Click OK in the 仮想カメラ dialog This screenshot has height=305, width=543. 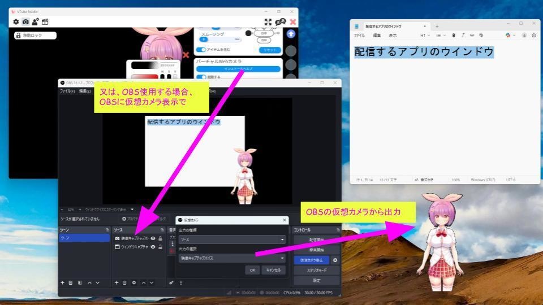click(x=252, y=270)
